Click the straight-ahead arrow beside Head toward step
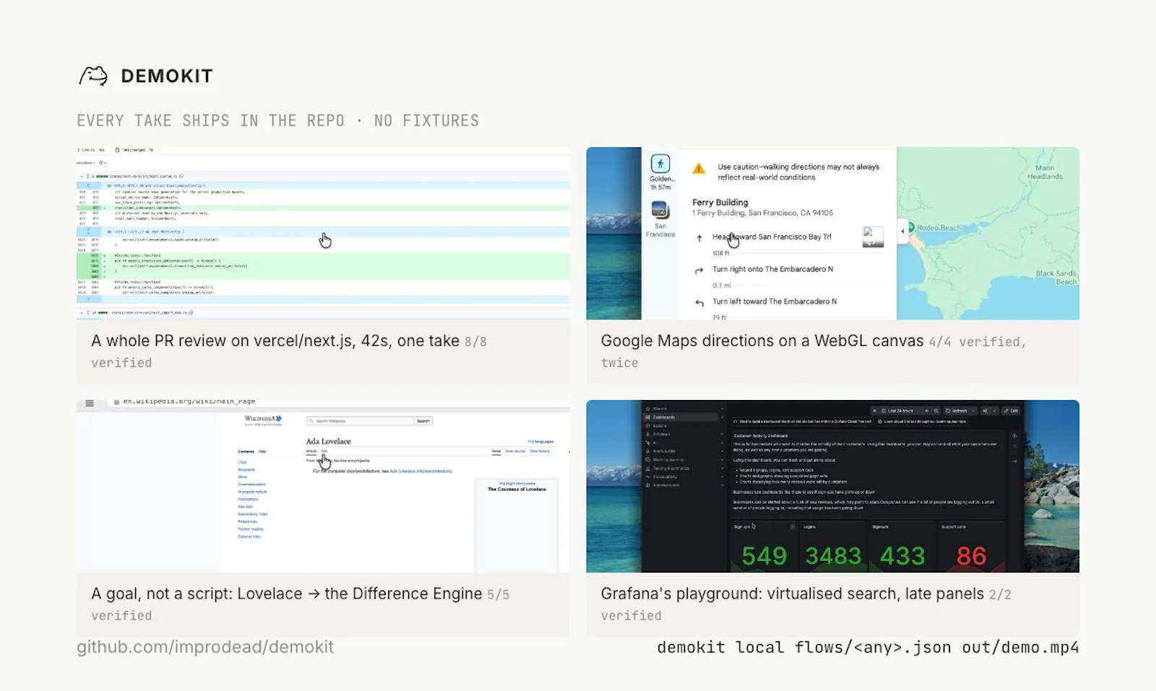Viewport: 1156px width, 691px height. coord(699,238)
